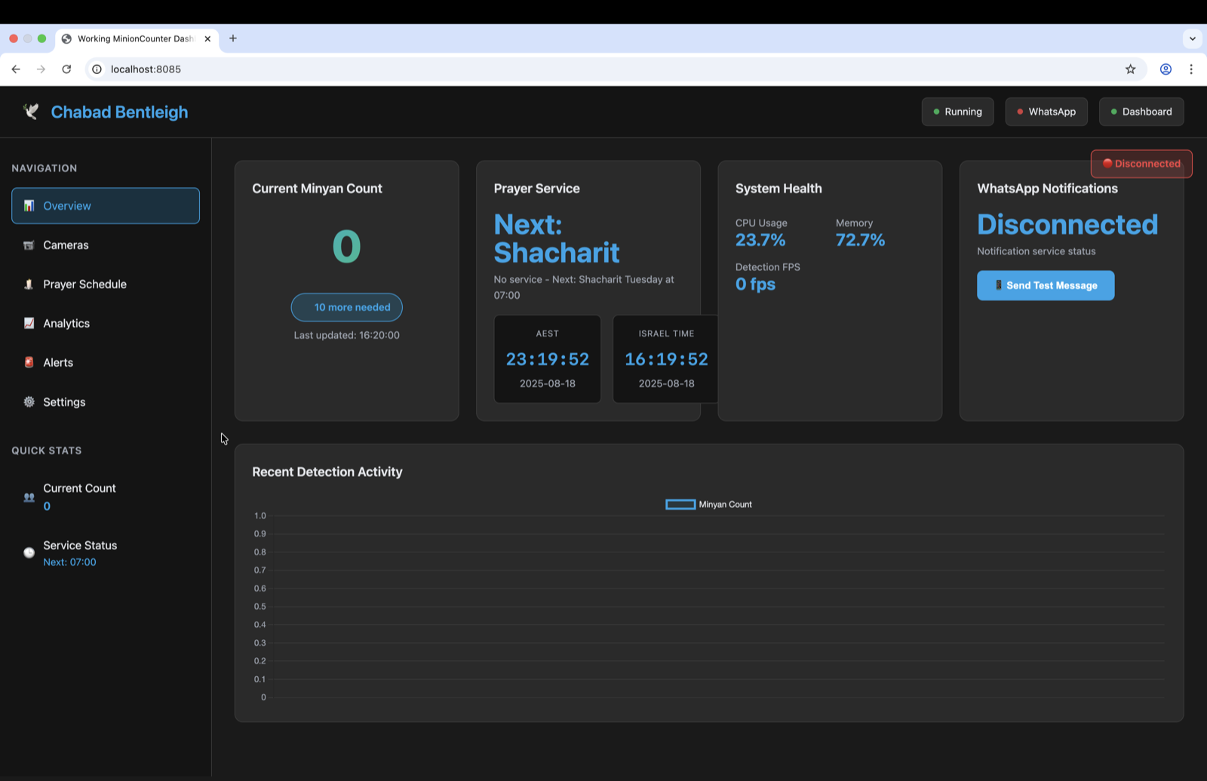Click the WhatsApp status button in header
The height and width of the screenshot is (781, 1207).
coord(1046,112)
